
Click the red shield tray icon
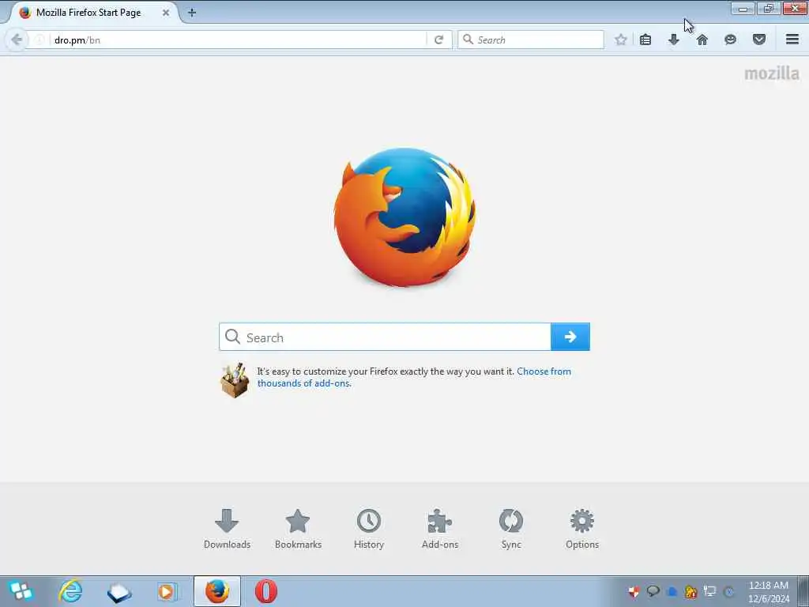[634, 591]
